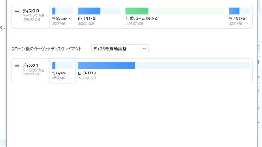This screenshot has height=147, width=262.
Task: Click the Disk 1 drive icon
Action: [x=16, y=66]
